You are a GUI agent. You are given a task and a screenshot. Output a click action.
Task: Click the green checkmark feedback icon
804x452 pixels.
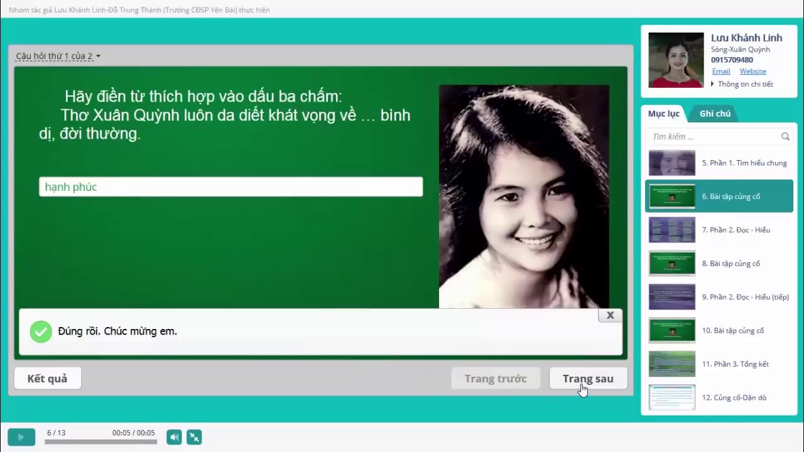coord(41,331)
